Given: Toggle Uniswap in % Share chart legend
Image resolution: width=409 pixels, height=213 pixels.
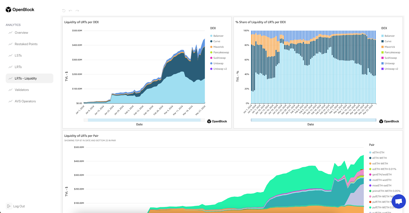Looking at the screenshot, I should pyautogui.click(x=388, y=63).
